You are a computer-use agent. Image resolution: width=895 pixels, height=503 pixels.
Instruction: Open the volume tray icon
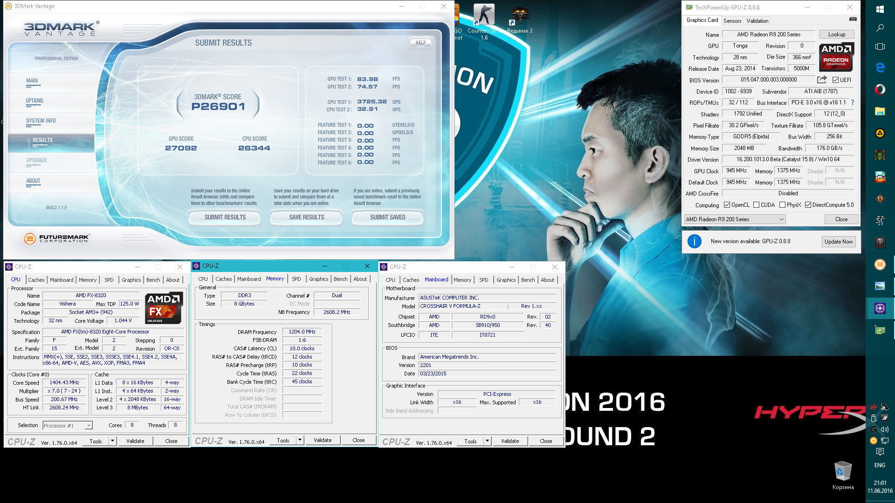click(x=885, y=429)
